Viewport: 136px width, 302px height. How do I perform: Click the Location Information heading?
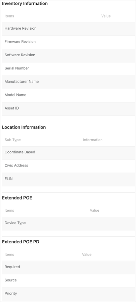click(24, 127)
